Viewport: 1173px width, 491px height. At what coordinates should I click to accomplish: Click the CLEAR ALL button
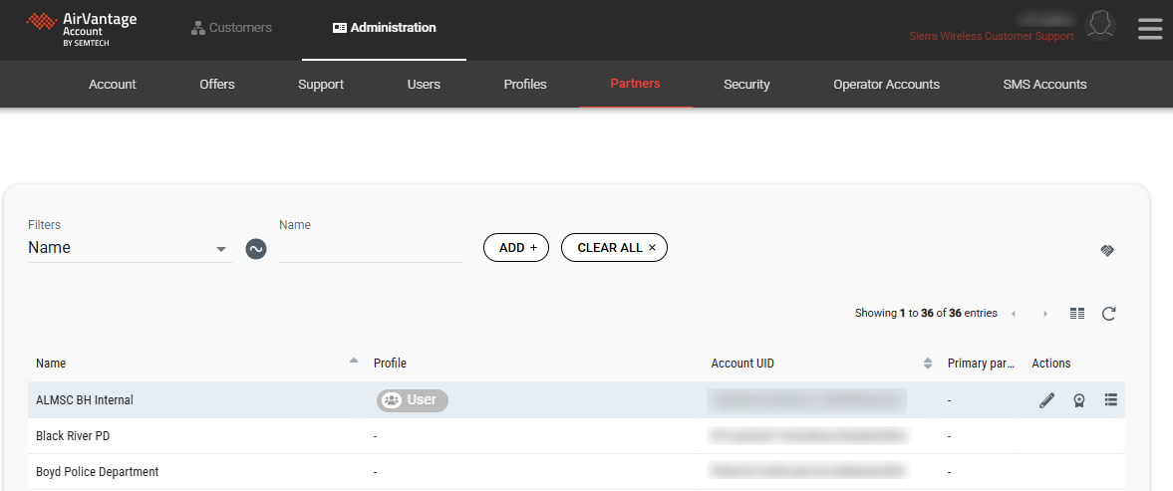click(614, 248)
